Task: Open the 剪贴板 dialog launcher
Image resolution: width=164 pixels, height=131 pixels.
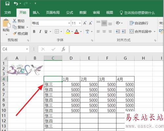Action: (x=28, y=40)
